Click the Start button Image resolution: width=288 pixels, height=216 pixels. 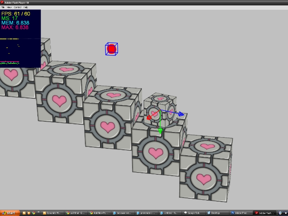tap(9, 213)
